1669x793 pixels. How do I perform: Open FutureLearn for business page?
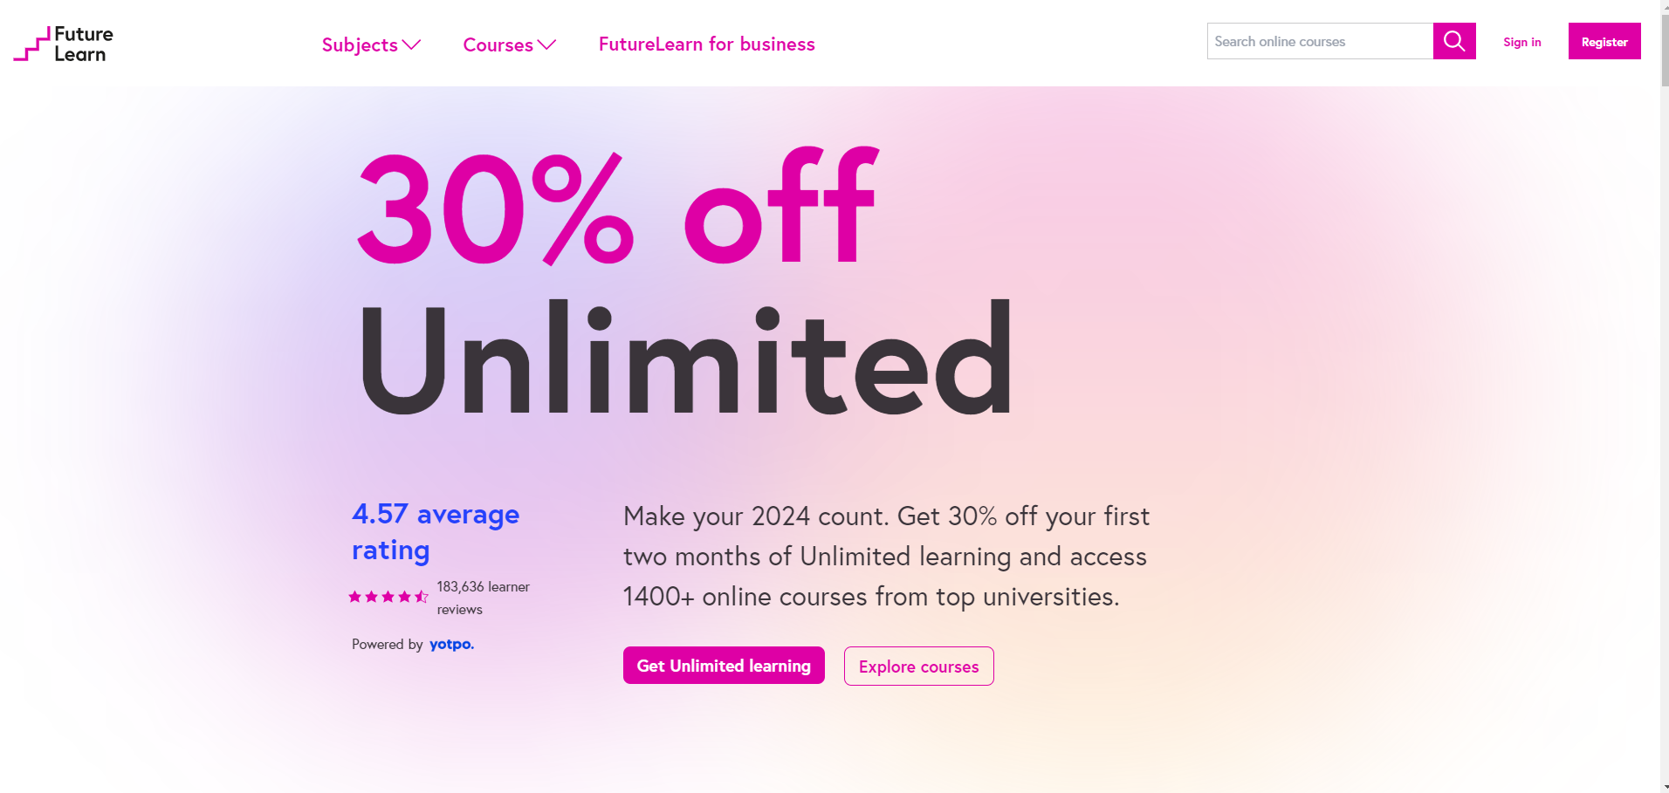coord(706,44)
